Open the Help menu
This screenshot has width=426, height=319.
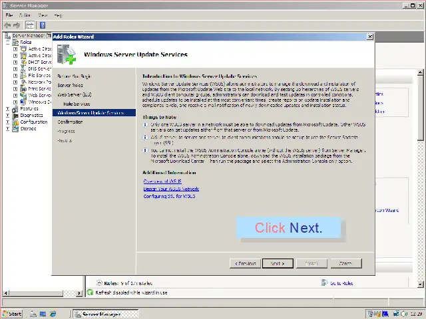pos(58,15)
